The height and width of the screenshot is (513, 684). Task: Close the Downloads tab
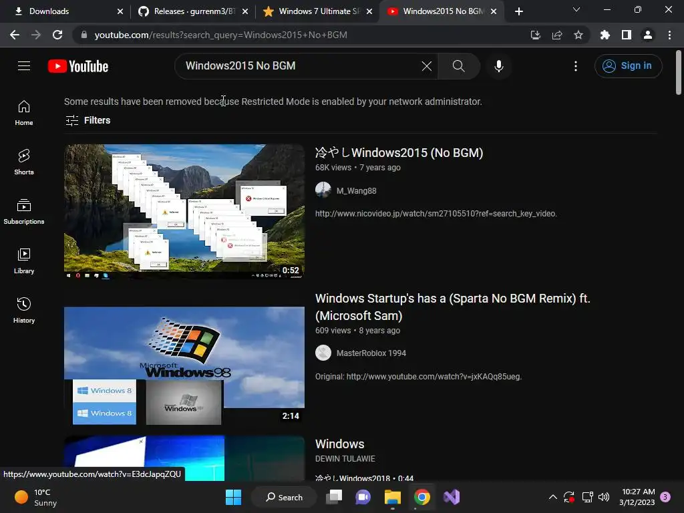tap(120, 11)
